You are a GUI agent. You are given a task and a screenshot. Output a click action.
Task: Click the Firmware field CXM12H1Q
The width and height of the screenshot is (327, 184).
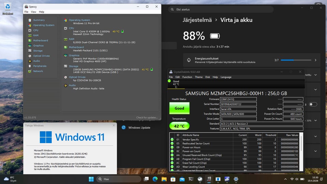238,99
